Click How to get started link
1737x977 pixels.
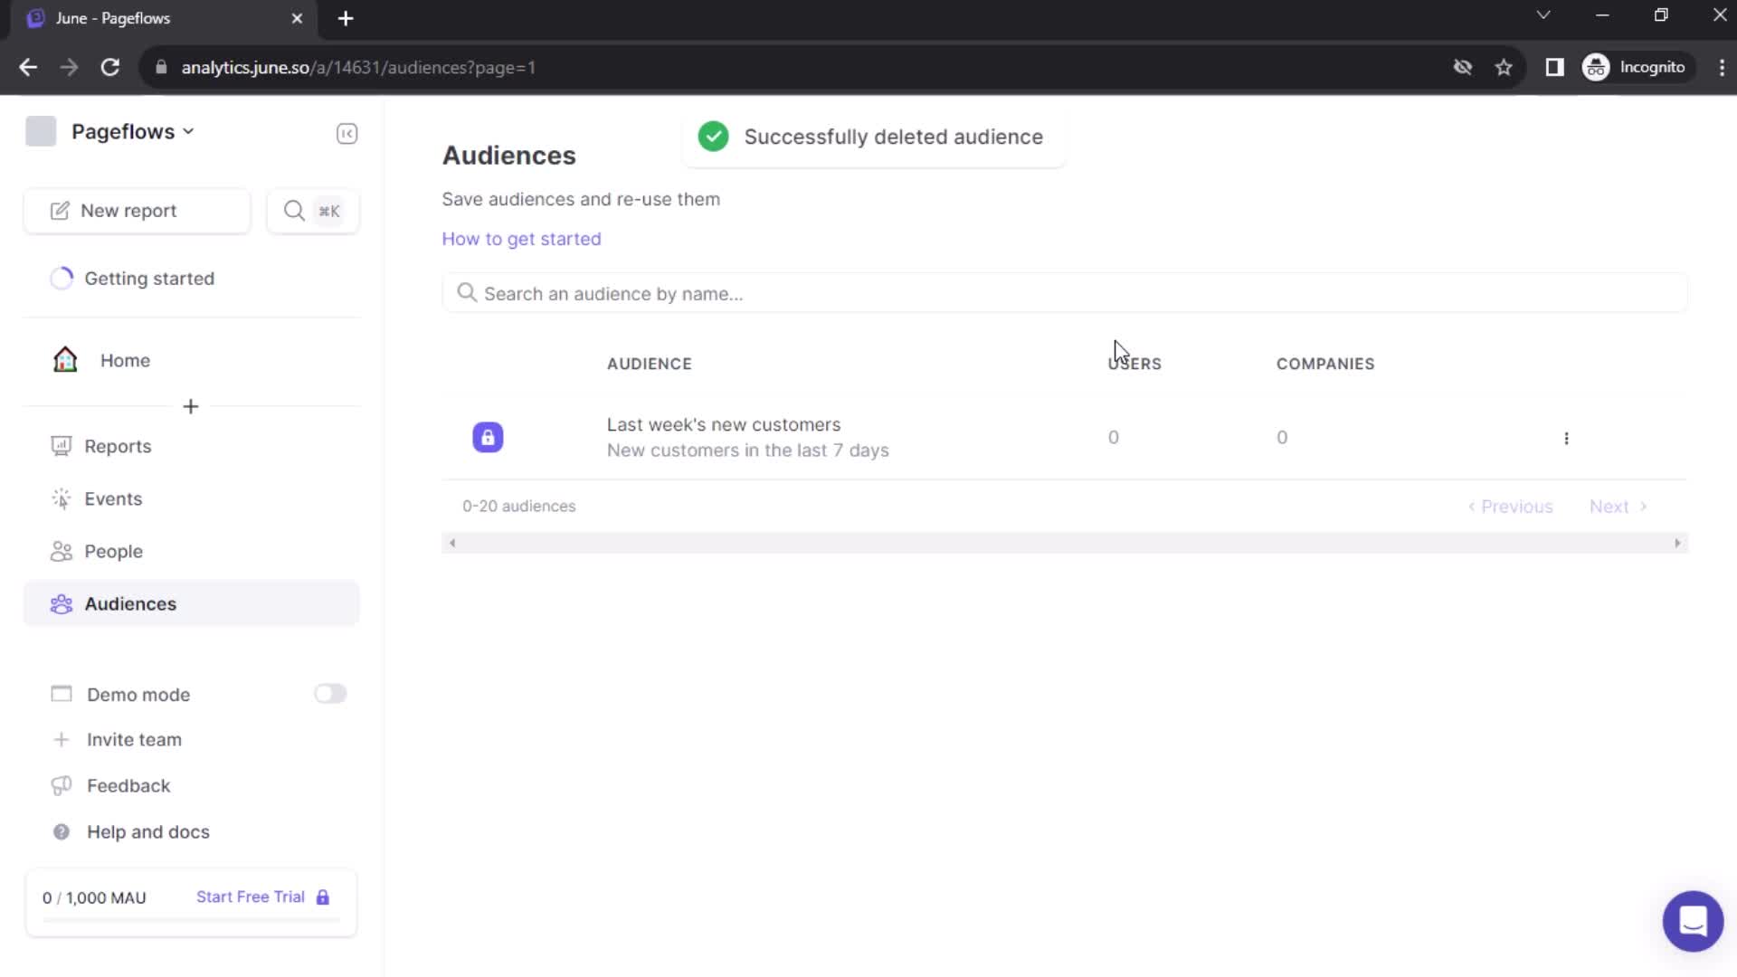[521, 237]
